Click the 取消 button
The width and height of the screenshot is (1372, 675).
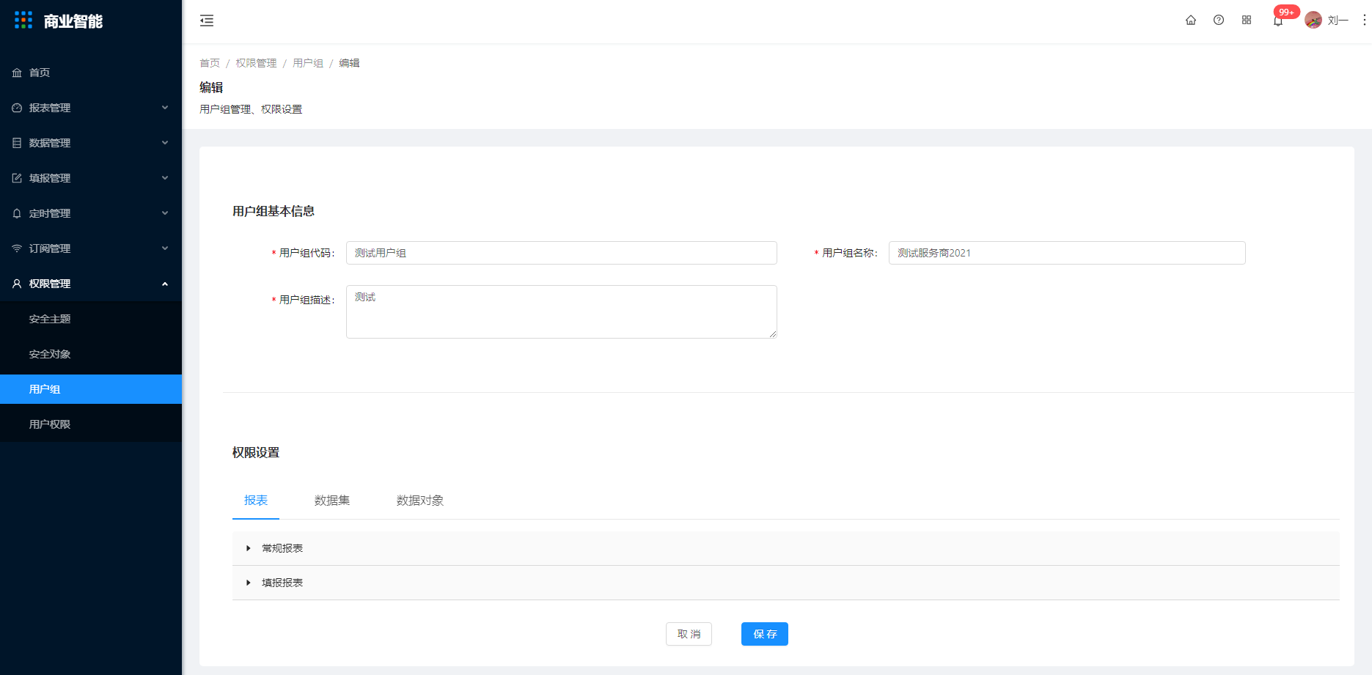point(689,634)
